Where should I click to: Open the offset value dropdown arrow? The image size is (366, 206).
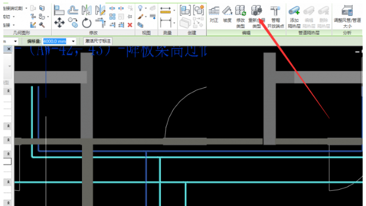pos(74,41)
